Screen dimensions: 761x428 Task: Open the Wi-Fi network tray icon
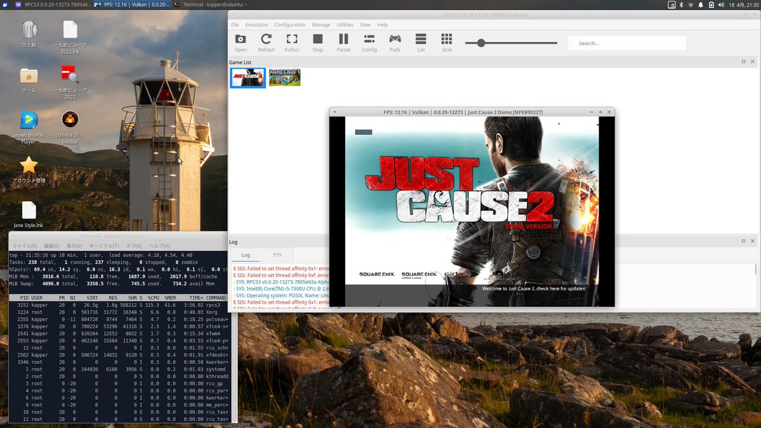pos(691,4)
